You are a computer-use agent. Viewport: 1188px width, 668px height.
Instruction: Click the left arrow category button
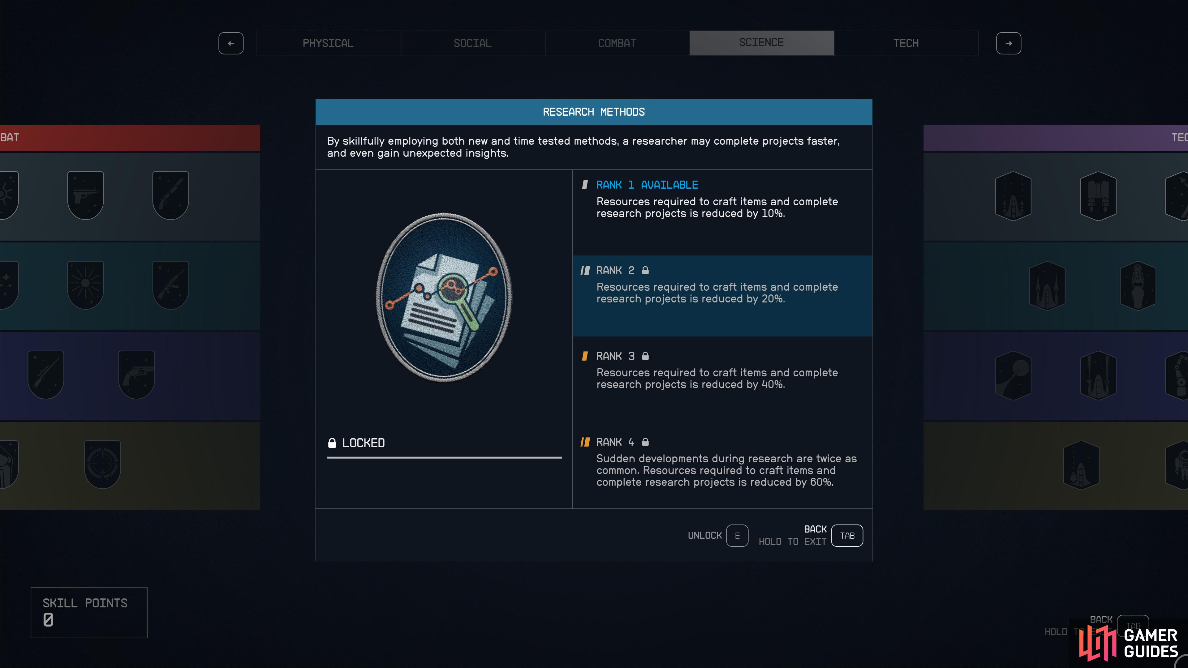pos(231,43)
